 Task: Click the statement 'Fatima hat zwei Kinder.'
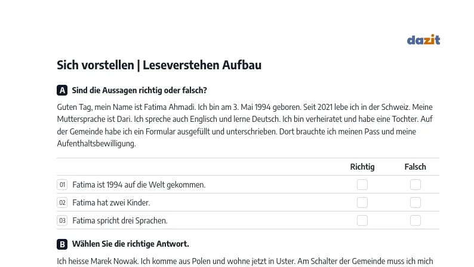point(111,202)
